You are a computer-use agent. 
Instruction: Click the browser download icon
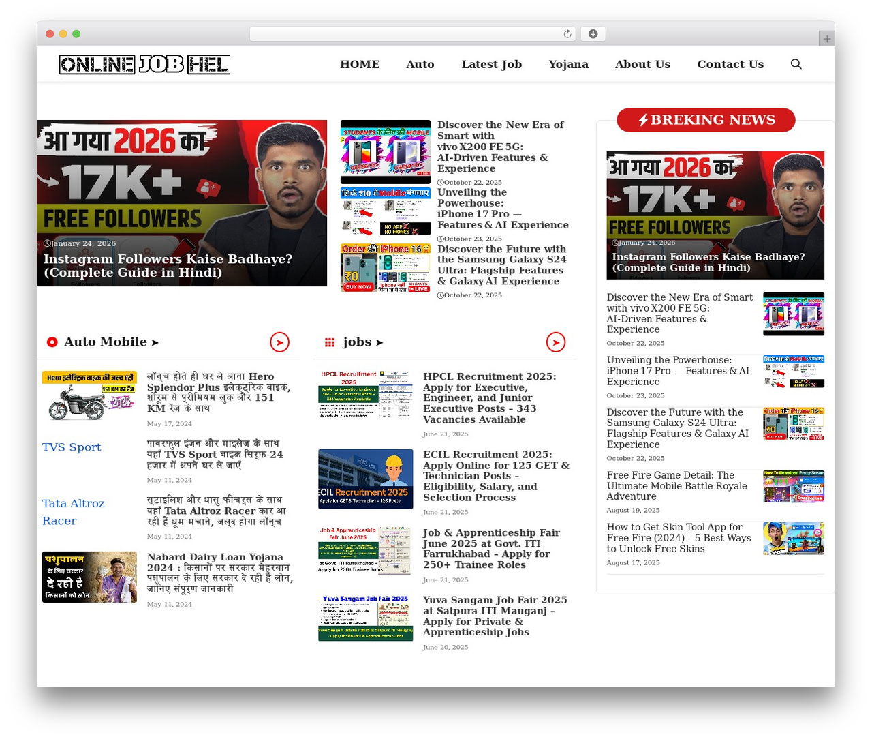click(x=593, y=34)
